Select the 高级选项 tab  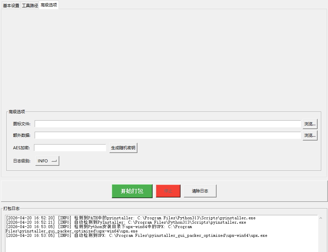point(49,5)
